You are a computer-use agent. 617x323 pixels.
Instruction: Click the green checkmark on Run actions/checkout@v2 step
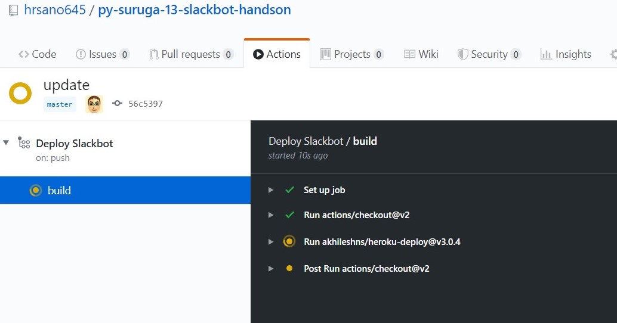pyautogui.click(x=289, y=215)
